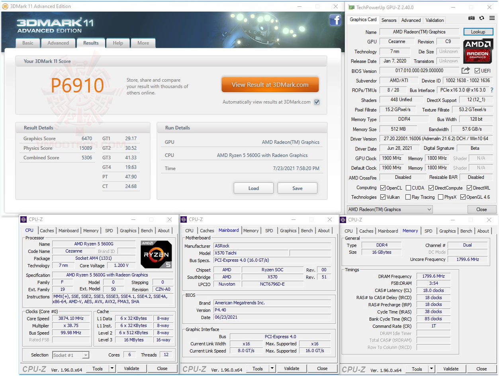Click the Save button in Run Details
This screenshot has height=376, width=499.
297,188
